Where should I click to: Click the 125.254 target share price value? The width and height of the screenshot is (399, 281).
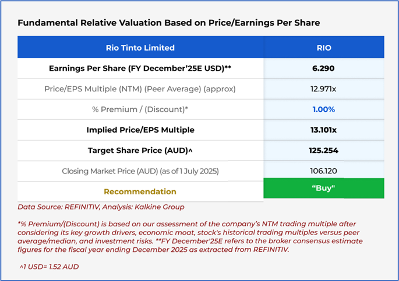323,150
